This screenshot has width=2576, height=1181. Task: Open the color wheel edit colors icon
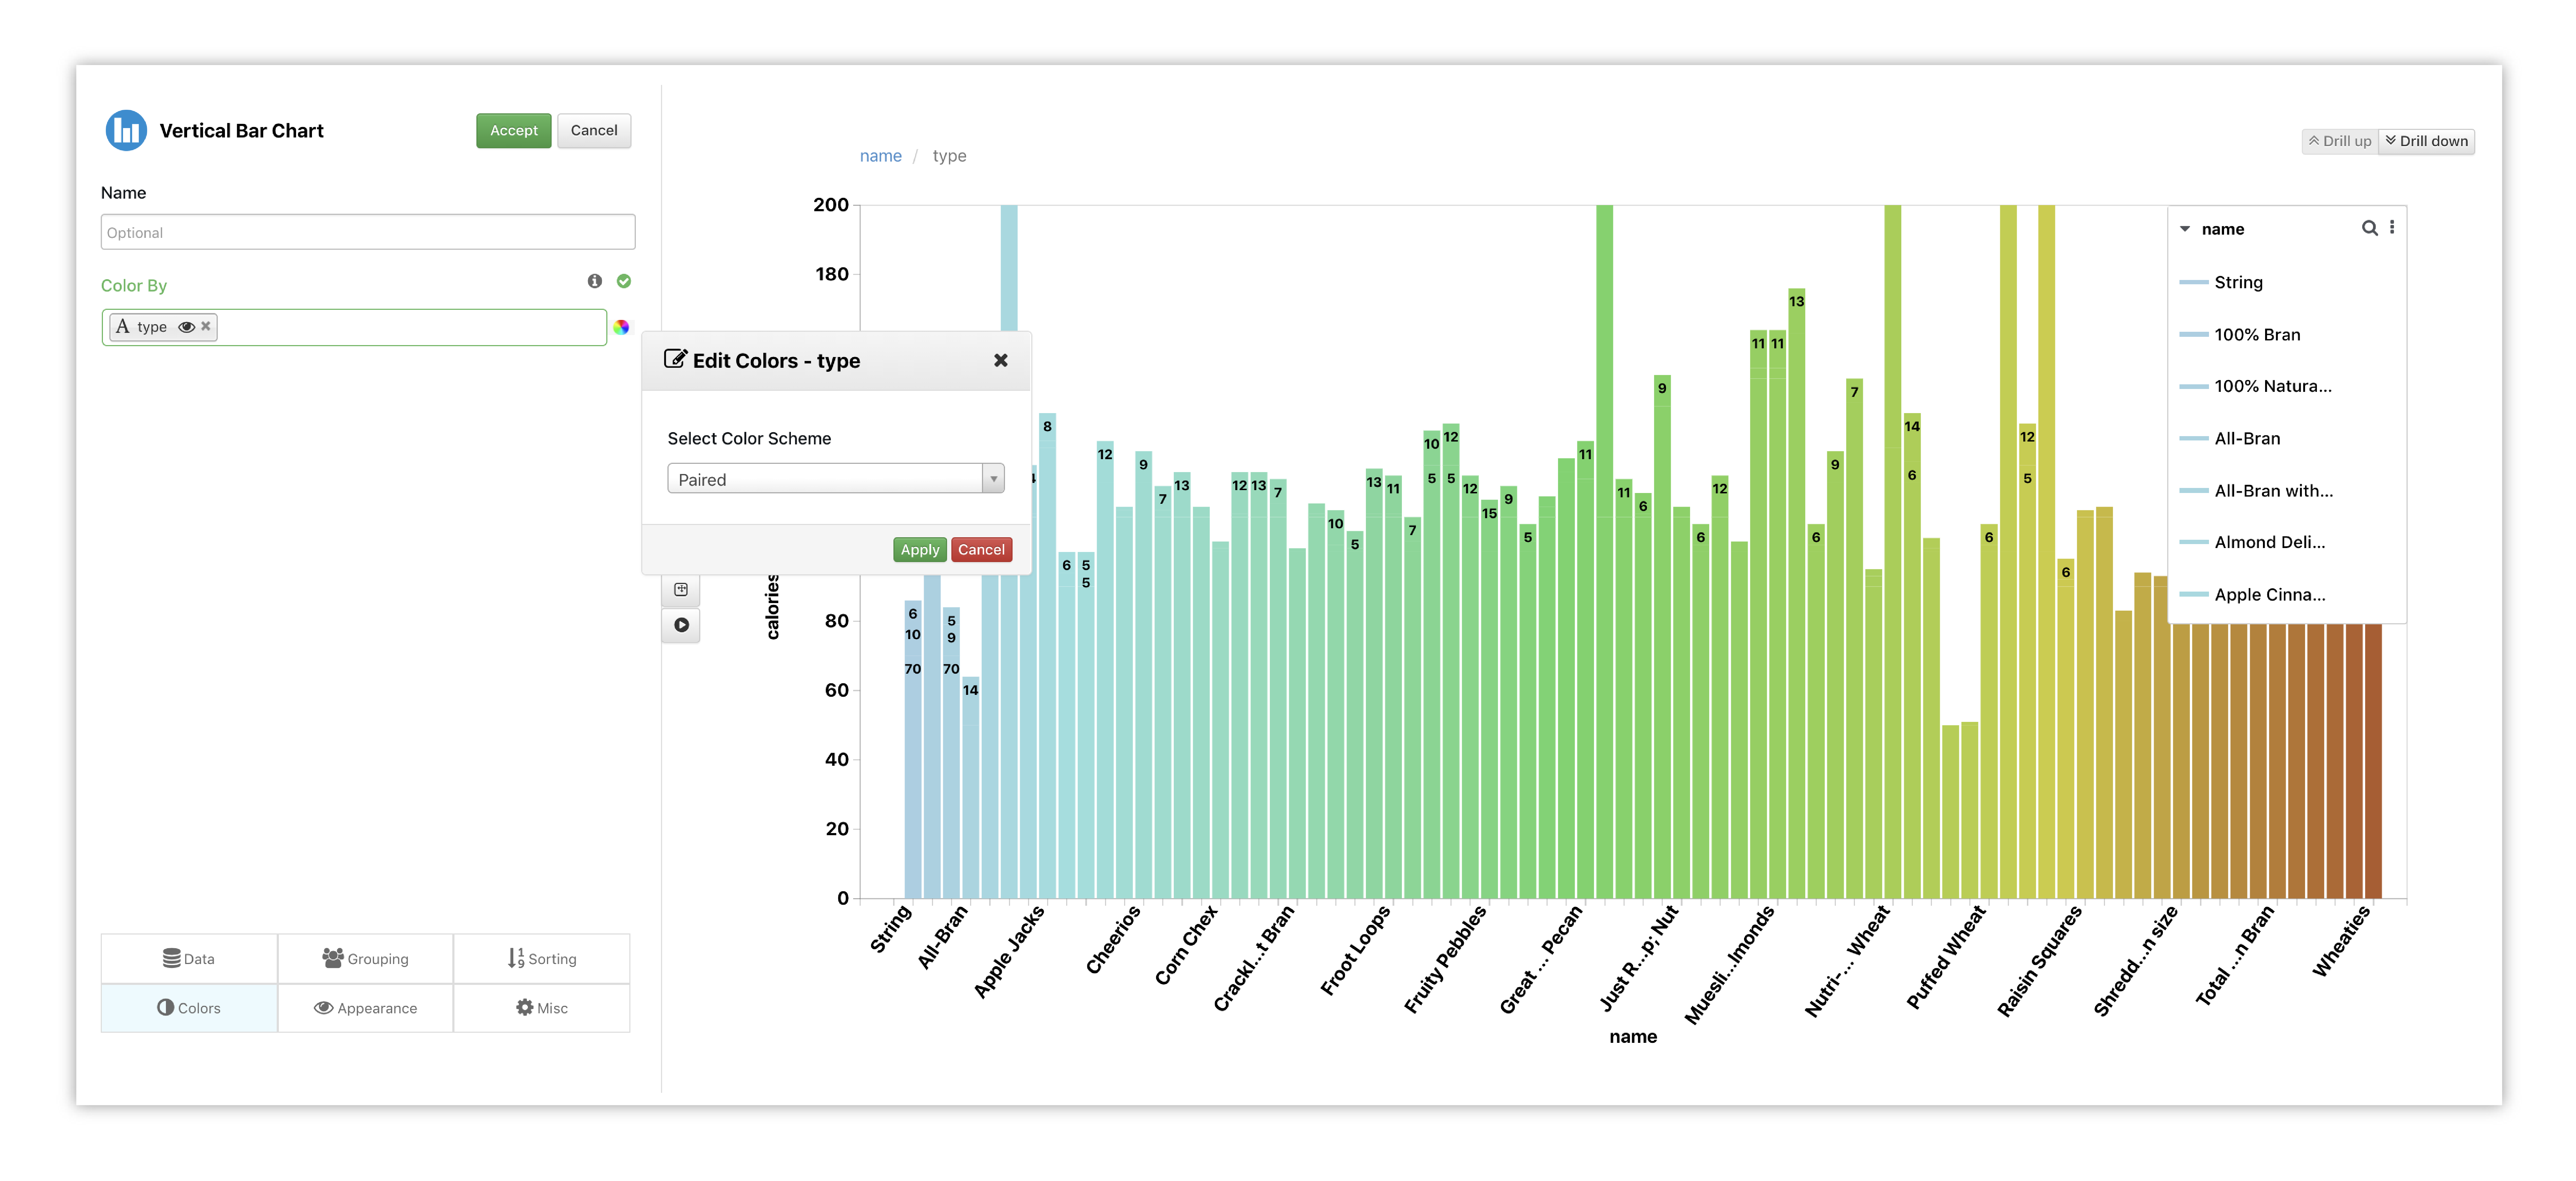[x=621, y=327]
